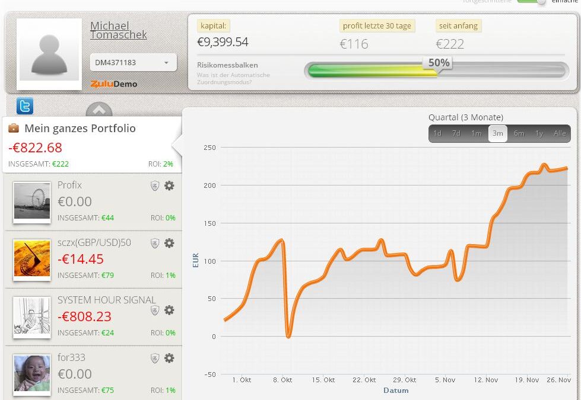Click the SYSTEM HOUR SIGNAL trader thumbnail

(32, 318)
